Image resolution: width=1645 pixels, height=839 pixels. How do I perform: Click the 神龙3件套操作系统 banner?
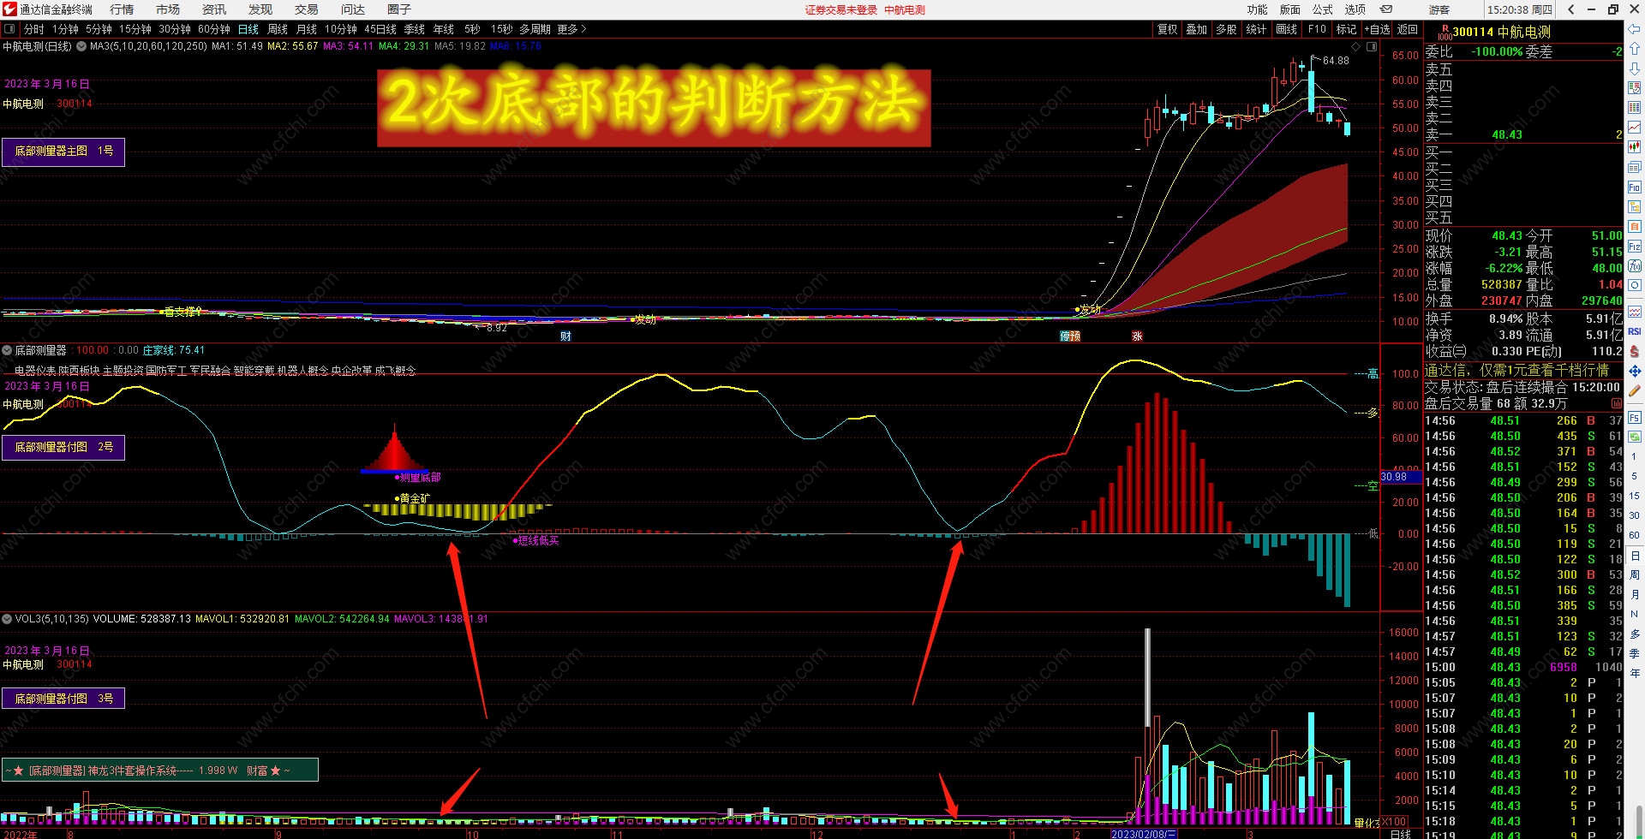pos(160,771)
